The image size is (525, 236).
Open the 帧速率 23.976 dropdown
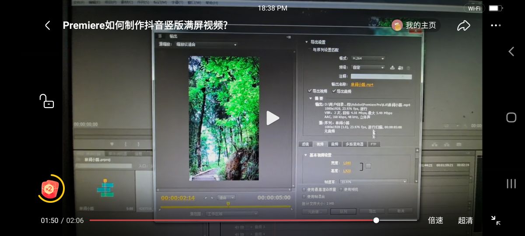click(x=374, y=181)
